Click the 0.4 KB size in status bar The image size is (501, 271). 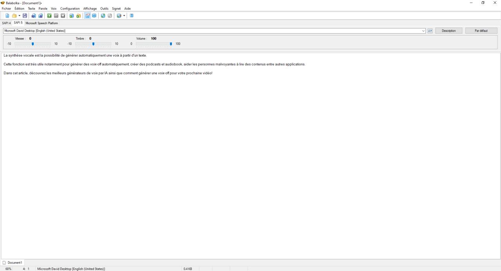click(x=187, y=269)
